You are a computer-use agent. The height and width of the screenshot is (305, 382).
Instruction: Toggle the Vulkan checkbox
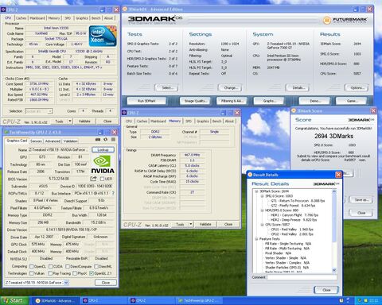tap(32, 273)
